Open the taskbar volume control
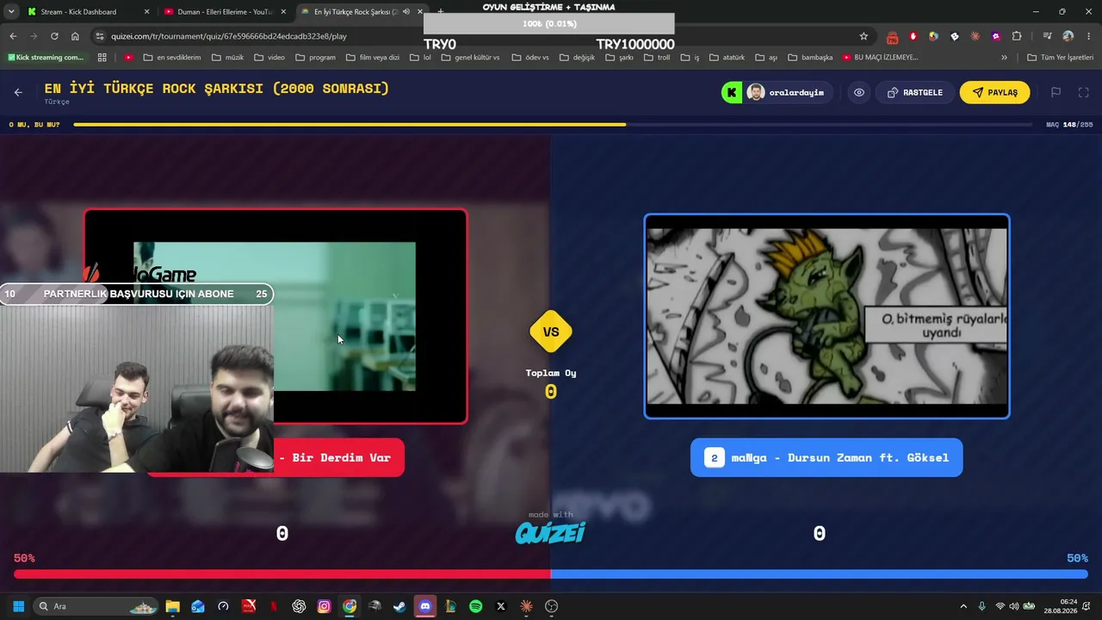This screenshot has height=620, width=1102. [1013, 606]
